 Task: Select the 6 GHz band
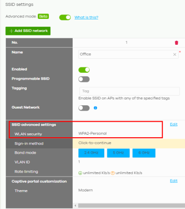144,153
